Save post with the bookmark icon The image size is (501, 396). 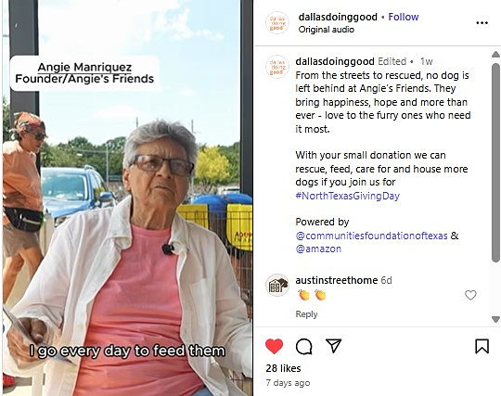pos(482,346)
